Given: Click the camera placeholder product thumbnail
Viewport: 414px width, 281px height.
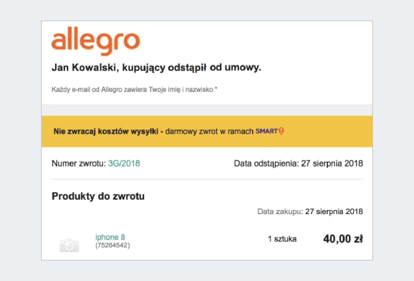Looking at the screenshot, I should click(x=69, y=245).
